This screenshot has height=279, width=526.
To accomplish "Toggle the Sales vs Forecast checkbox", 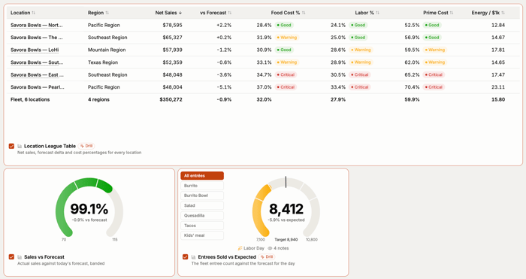I will tap(11, 257).
